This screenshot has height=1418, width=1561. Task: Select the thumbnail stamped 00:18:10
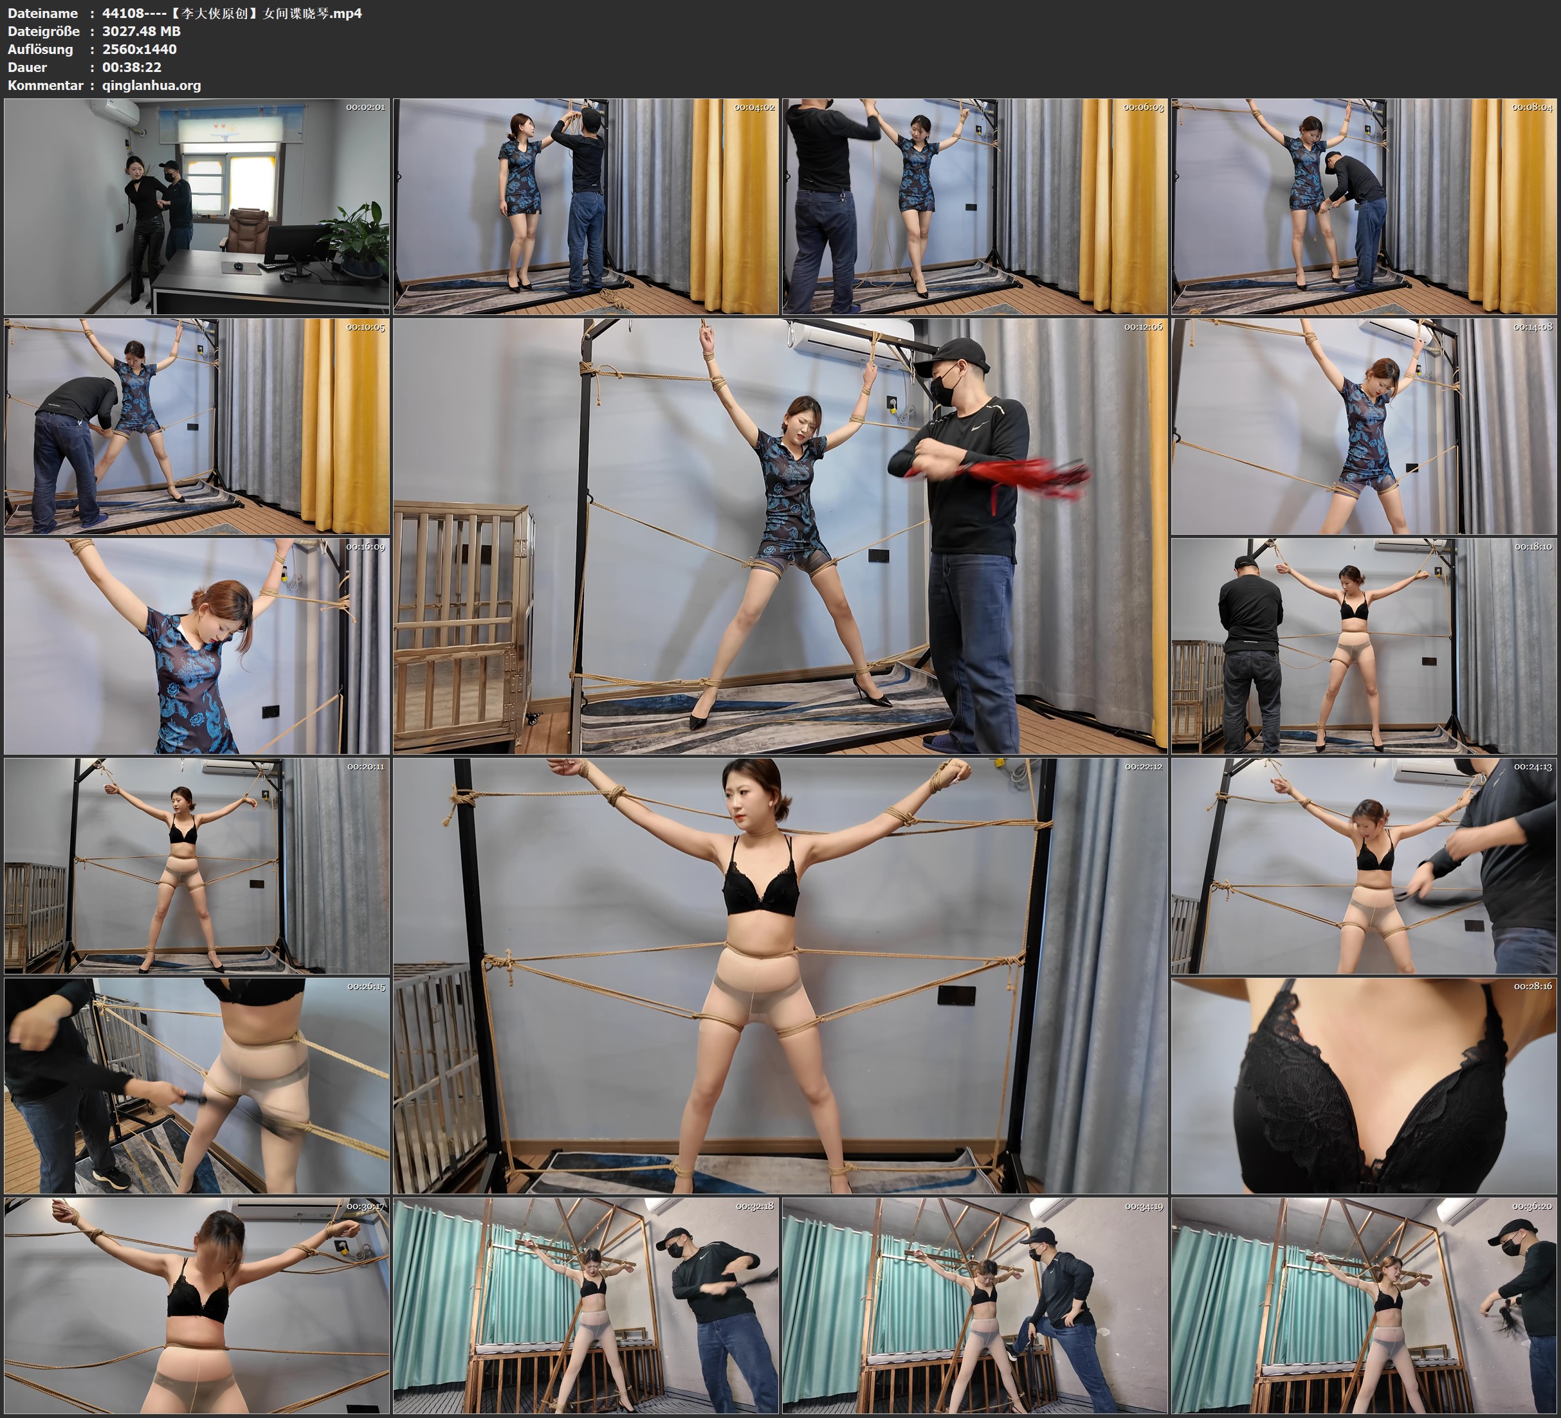(x=1364, y=645)
